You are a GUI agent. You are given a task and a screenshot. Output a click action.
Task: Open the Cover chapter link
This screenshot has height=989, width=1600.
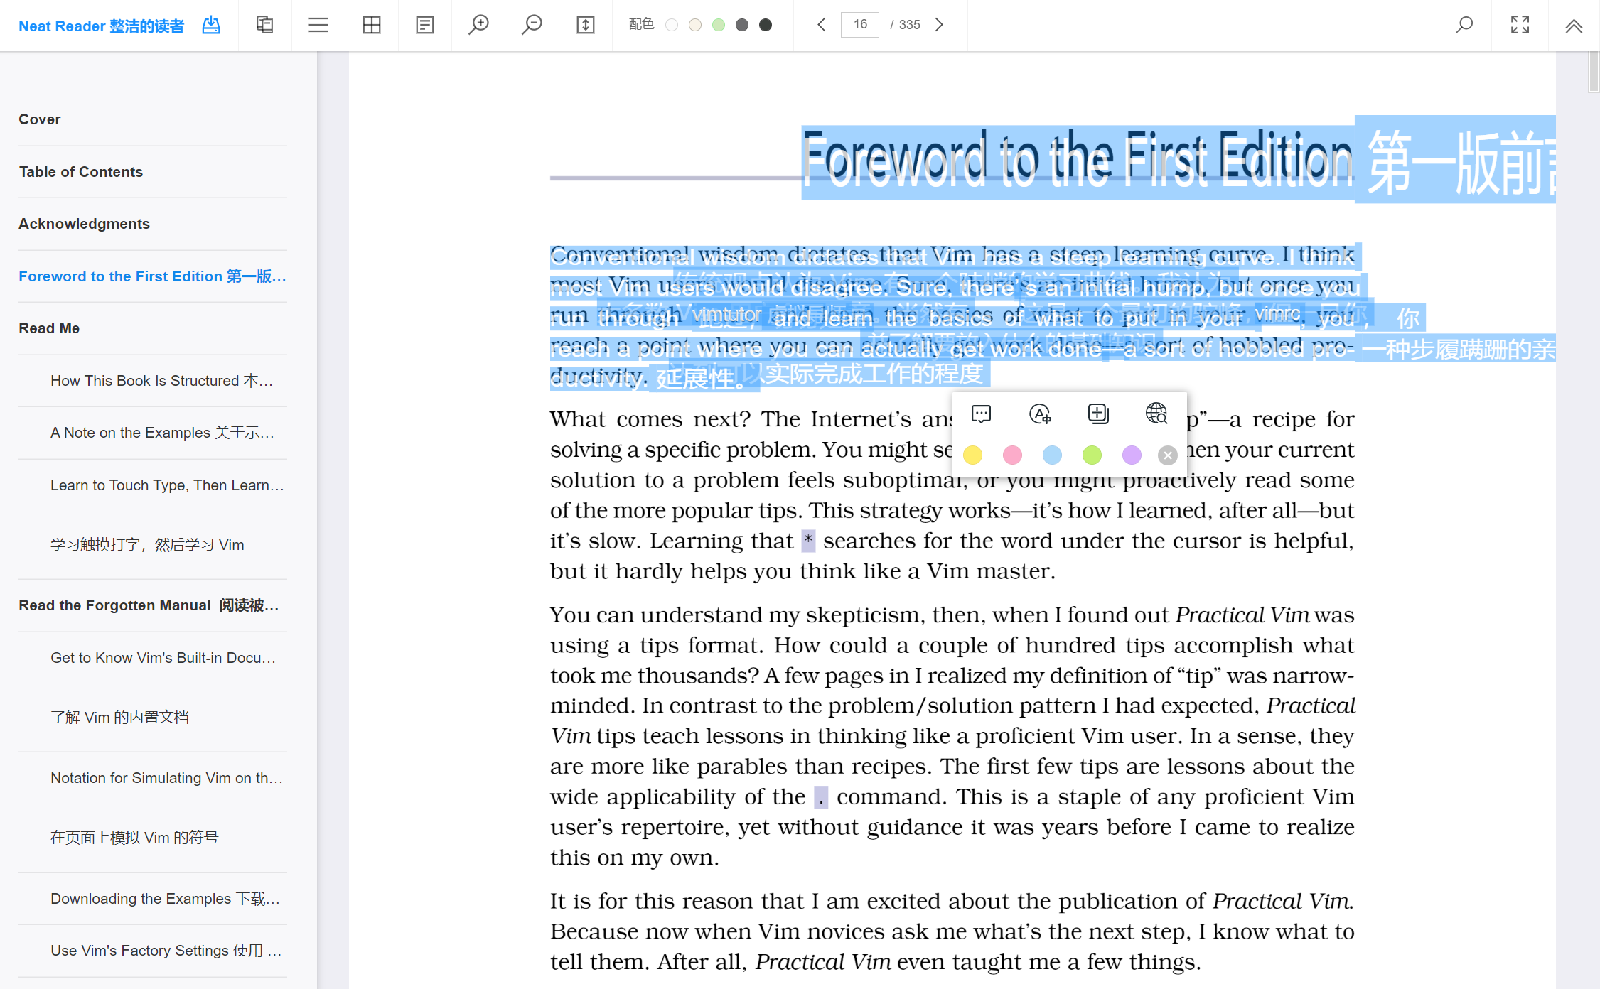click(39, 119)
